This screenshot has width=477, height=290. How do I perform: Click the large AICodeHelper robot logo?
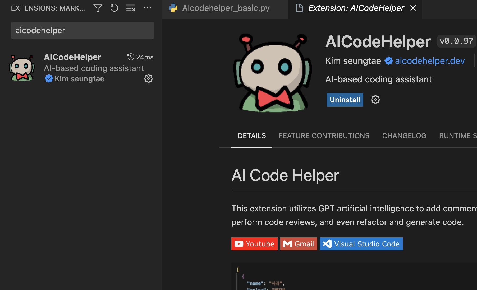tap(273, 73)
